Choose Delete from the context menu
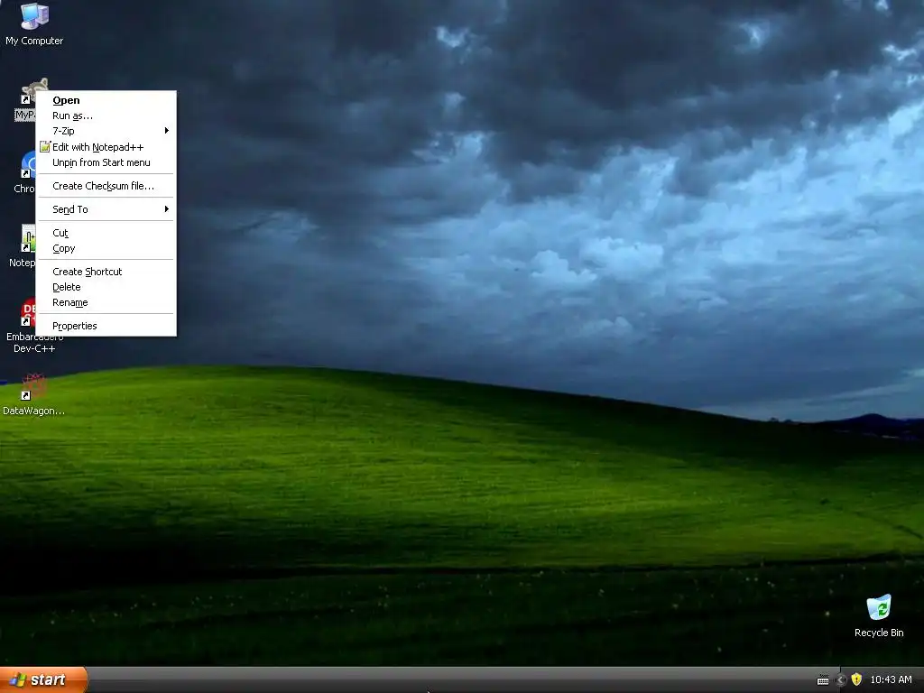 106,287
